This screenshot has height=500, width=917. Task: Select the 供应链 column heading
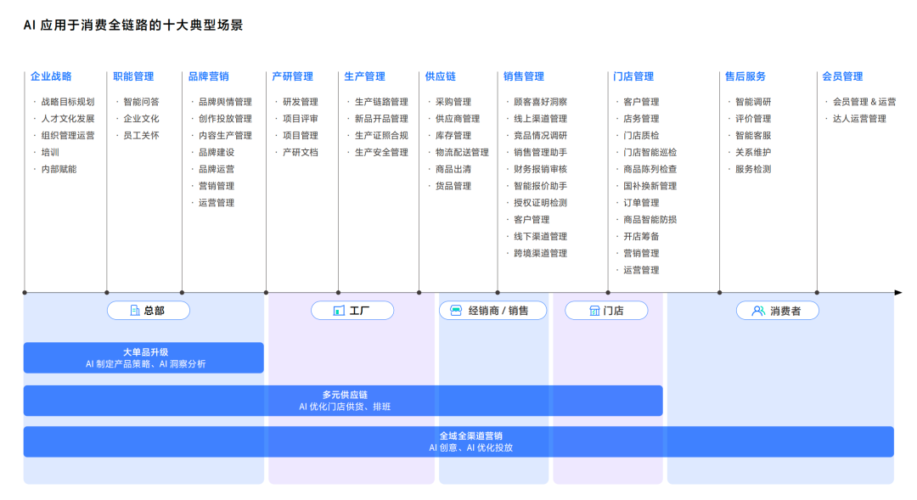click(x=440, y=76)
